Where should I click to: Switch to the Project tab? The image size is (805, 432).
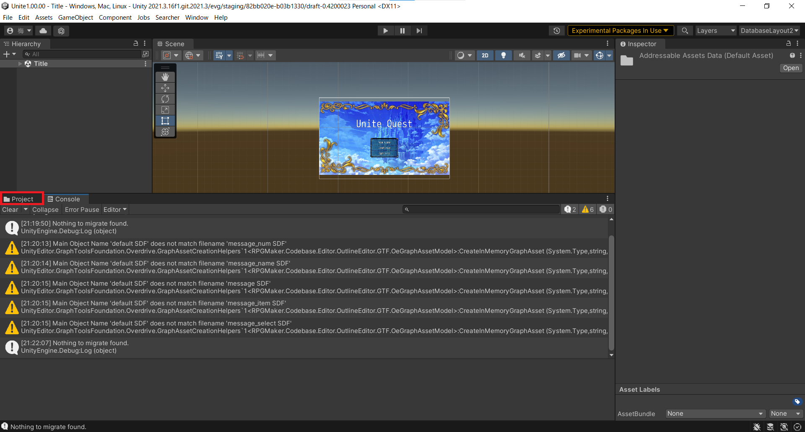pyautogui.click(x=22, y=199)
